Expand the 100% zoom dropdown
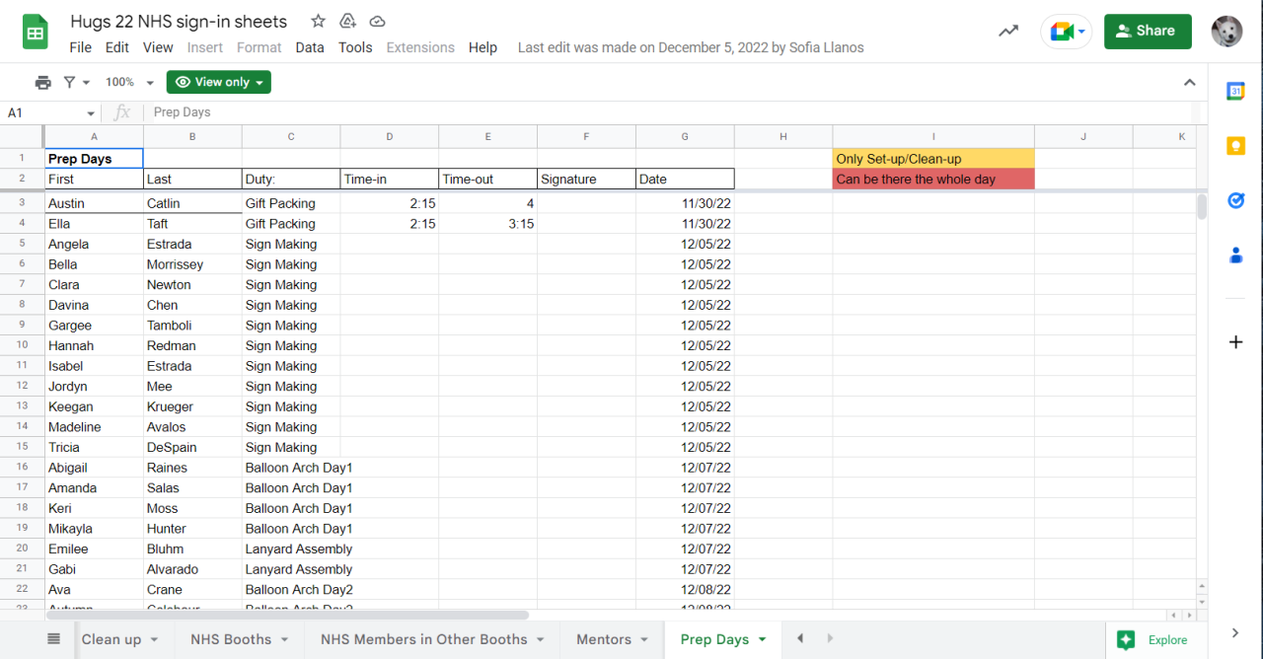 pos(130,83)
